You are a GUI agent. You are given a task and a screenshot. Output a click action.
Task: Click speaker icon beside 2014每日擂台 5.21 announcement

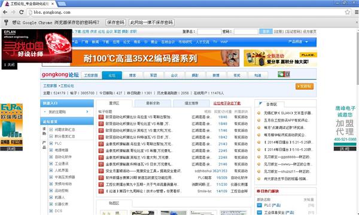[259, 142]
